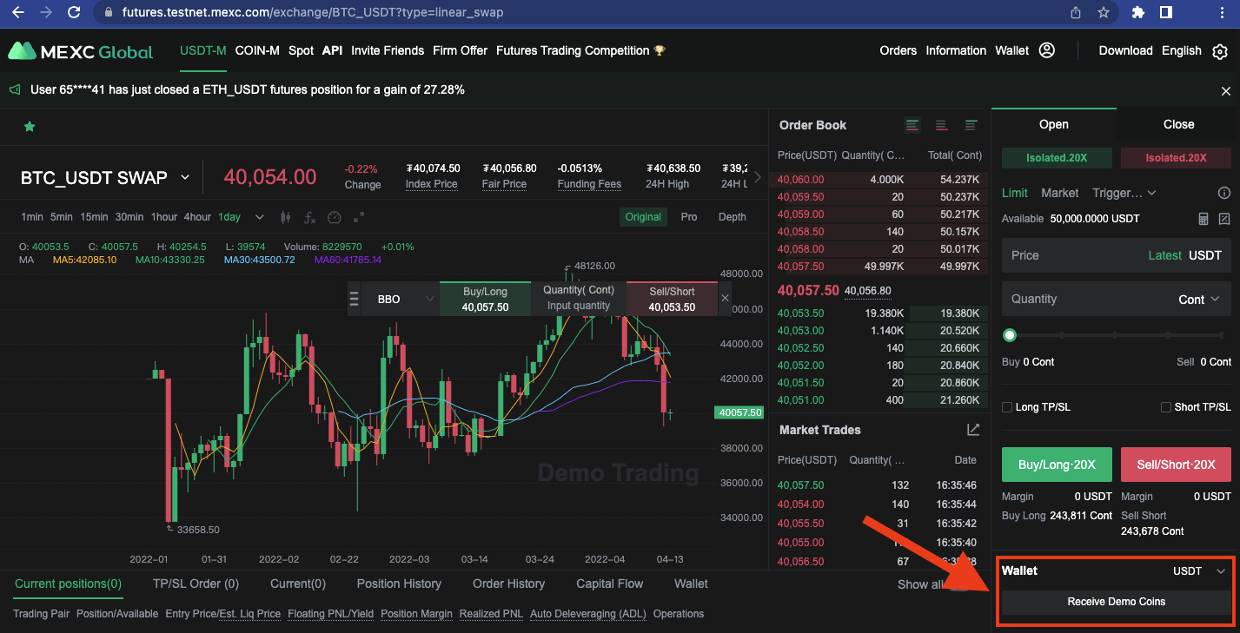Open the Orders menu in header

pos(898,50)
